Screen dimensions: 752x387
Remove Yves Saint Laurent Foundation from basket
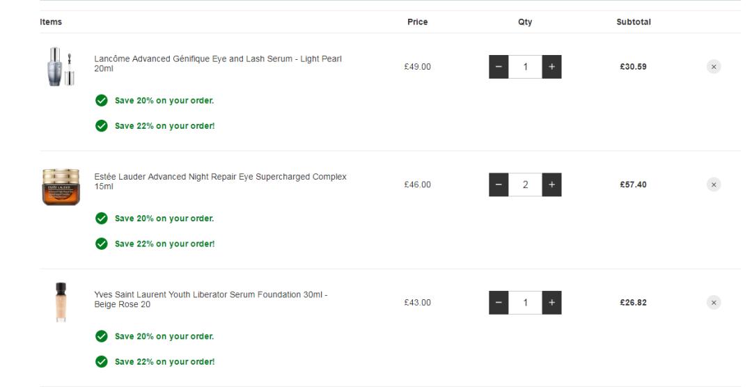coord(714,303)
